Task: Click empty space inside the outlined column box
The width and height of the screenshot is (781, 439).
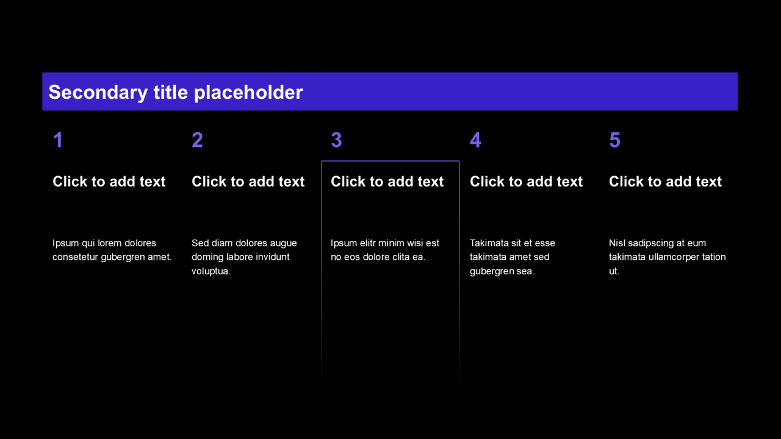Action: click(x=390, y=329)
